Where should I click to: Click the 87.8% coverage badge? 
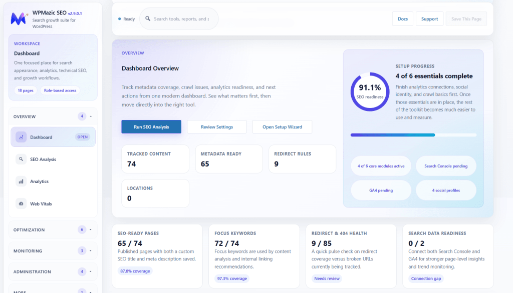135,271
